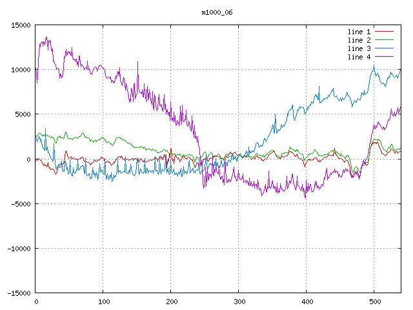Click the 200 x-axis tick label

[x=171, y=302]
